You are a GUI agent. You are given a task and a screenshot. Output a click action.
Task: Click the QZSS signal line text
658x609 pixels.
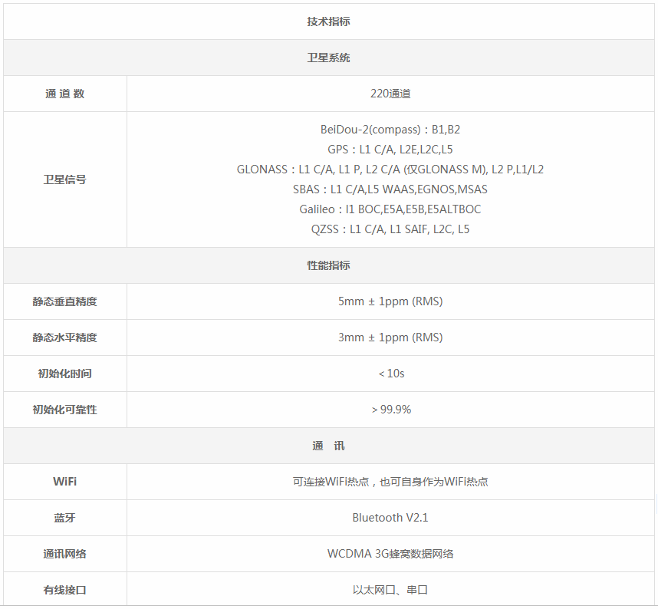390,229
